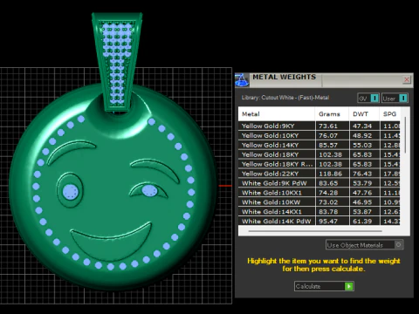Click the Grams column header
The height and width of the screenshot is (314, 419).
coord(332,114)
